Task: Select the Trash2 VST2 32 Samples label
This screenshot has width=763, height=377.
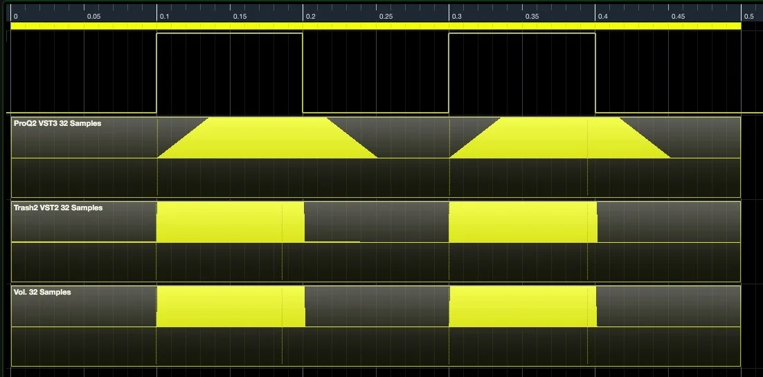Action: click(58, 208)
